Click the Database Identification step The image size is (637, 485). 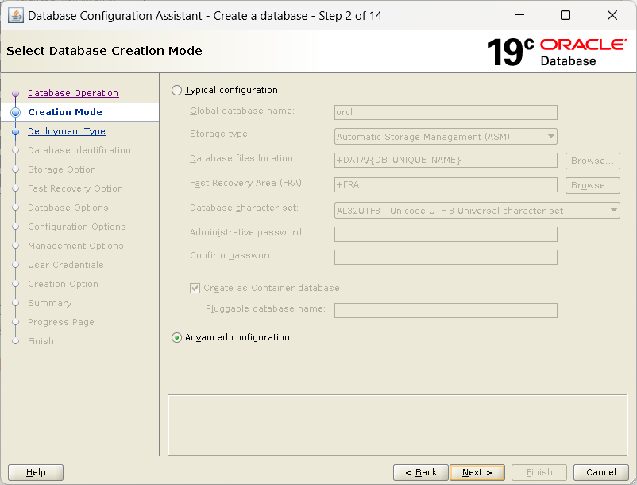(x=79, y=150)
